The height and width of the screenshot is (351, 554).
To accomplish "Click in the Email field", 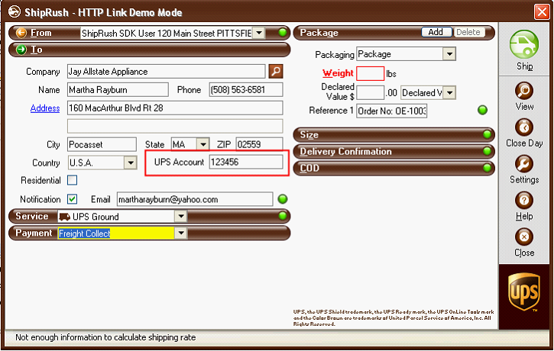I will (195, 199).
